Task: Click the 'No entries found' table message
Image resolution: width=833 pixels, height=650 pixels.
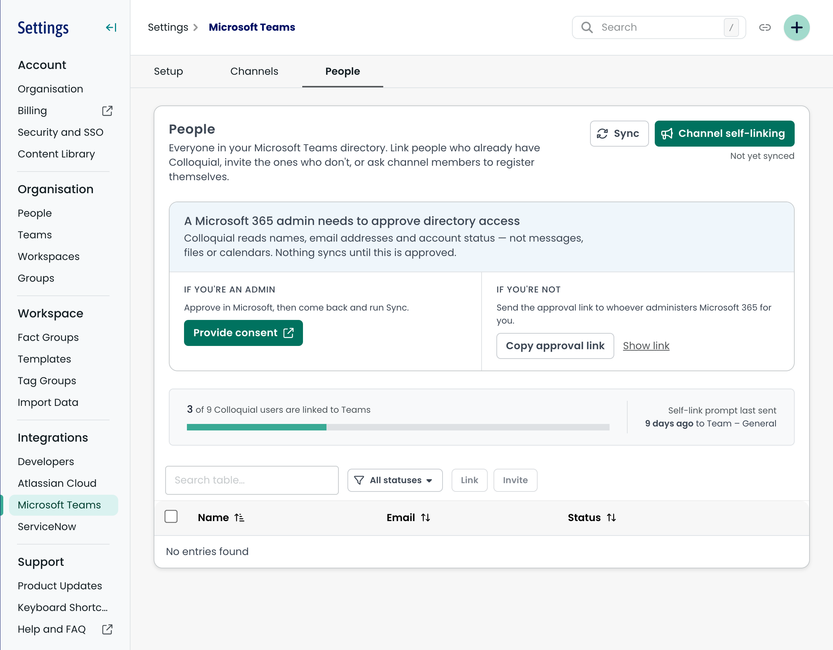Action: tap(207, 551)
